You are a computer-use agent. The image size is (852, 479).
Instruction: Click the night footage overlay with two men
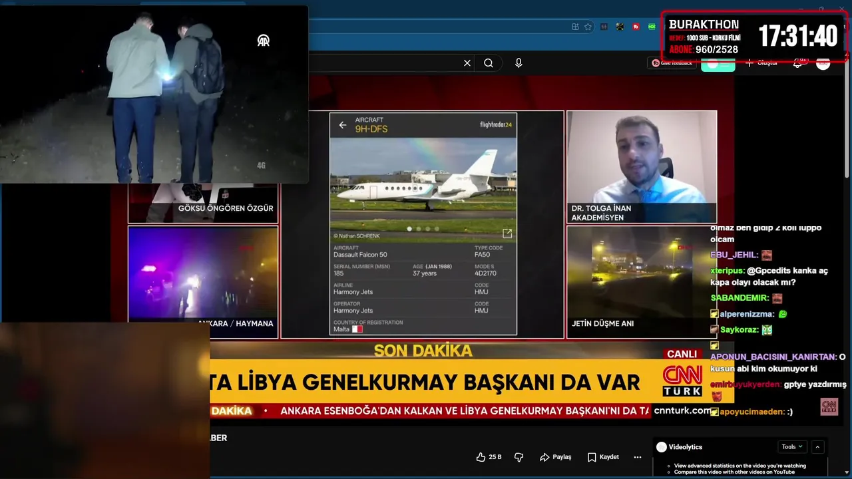[154, 94]
